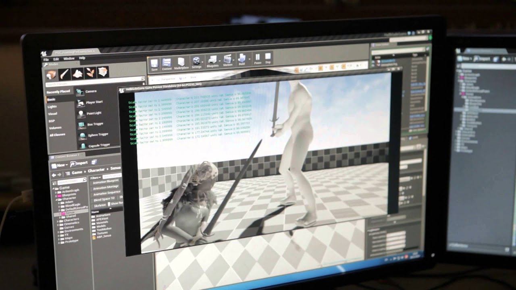Screen dimensions: 516x290
Task: Select the BSP category
Action: pos(52,121)
